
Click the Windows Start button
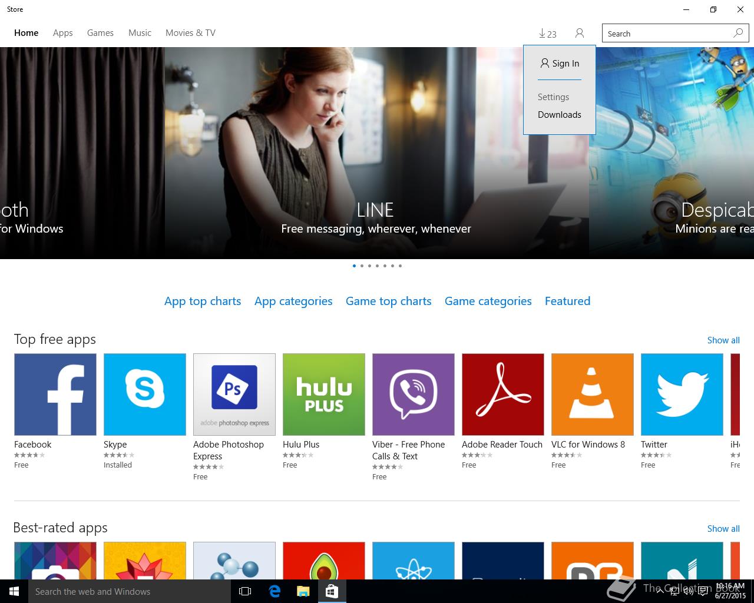pyautogui.click(x=14, y=591)
